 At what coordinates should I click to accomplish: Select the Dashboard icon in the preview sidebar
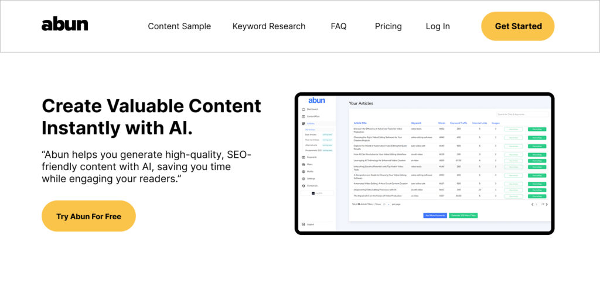(x=304, y=109)
